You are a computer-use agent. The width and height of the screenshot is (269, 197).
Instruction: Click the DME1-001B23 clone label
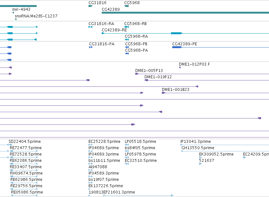[x=175, y=90]
